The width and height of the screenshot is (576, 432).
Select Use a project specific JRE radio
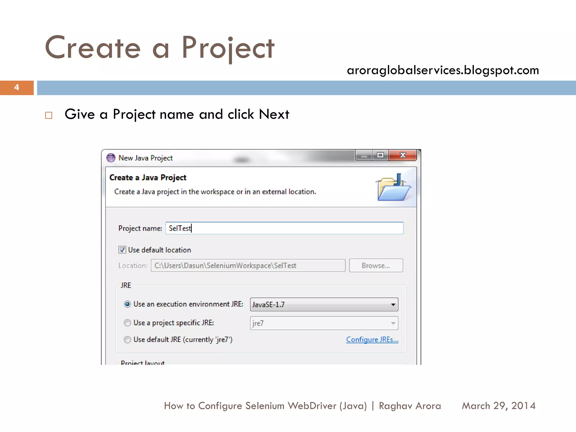click(x=127, y=323)
